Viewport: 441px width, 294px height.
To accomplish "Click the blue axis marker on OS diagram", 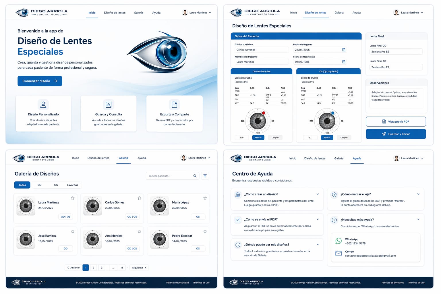I will pyautogui.click(x=333, y=113).
